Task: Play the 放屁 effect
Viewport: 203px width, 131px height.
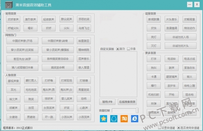Action: coord(31,108)
